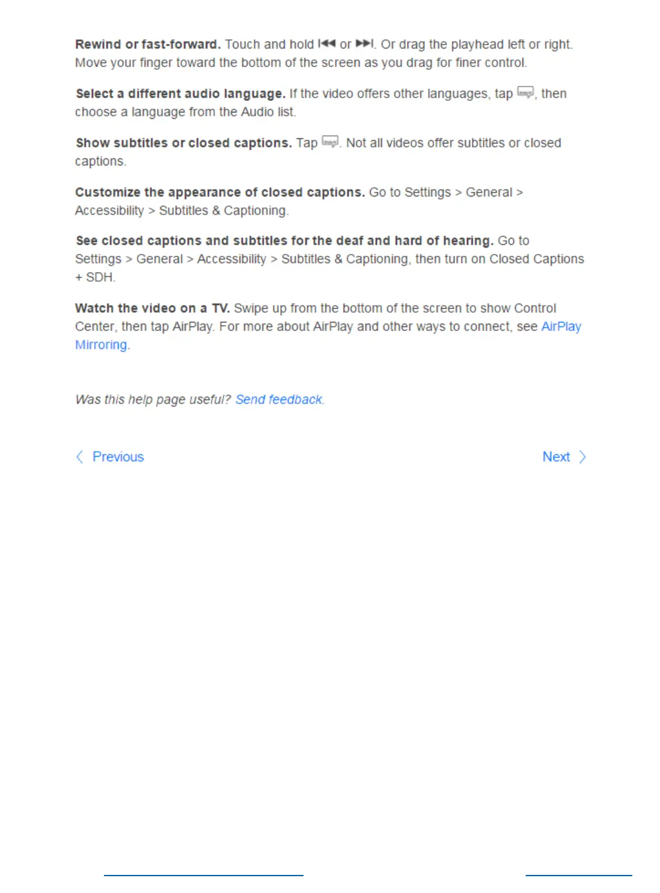Click the audio language speech bubble icon
The height and width of the screenshot is (893, 660).
526,92
